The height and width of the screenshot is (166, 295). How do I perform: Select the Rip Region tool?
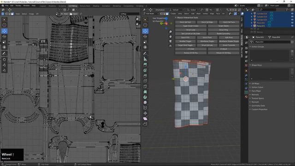[x=145, y=124]
